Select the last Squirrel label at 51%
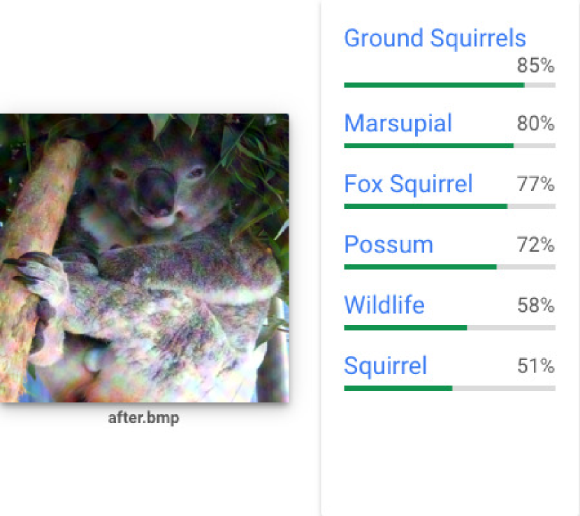Screen dimensions: 580x516 tap(385, 366)
